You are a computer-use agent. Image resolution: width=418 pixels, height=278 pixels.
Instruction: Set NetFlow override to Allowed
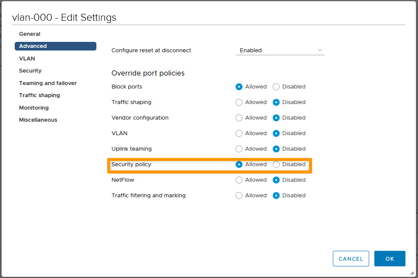pyautogui.click(x=239, y=180)
